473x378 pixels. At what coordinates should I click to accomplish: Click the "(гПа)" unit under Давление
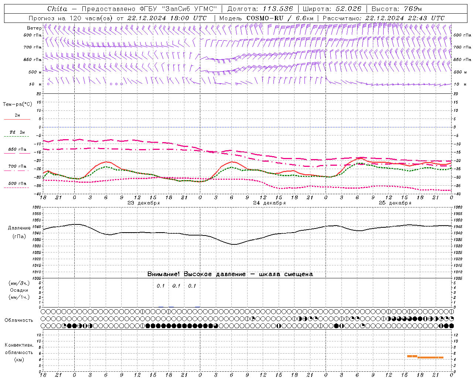coord(19,237)
